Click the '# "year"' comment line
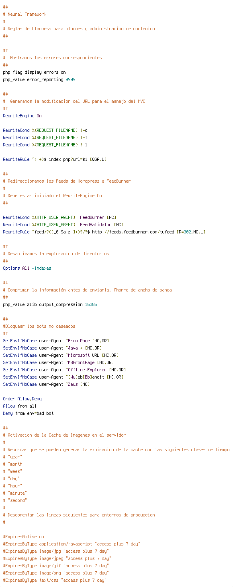Screen dimensions: 233x587 tap(12, 457)
